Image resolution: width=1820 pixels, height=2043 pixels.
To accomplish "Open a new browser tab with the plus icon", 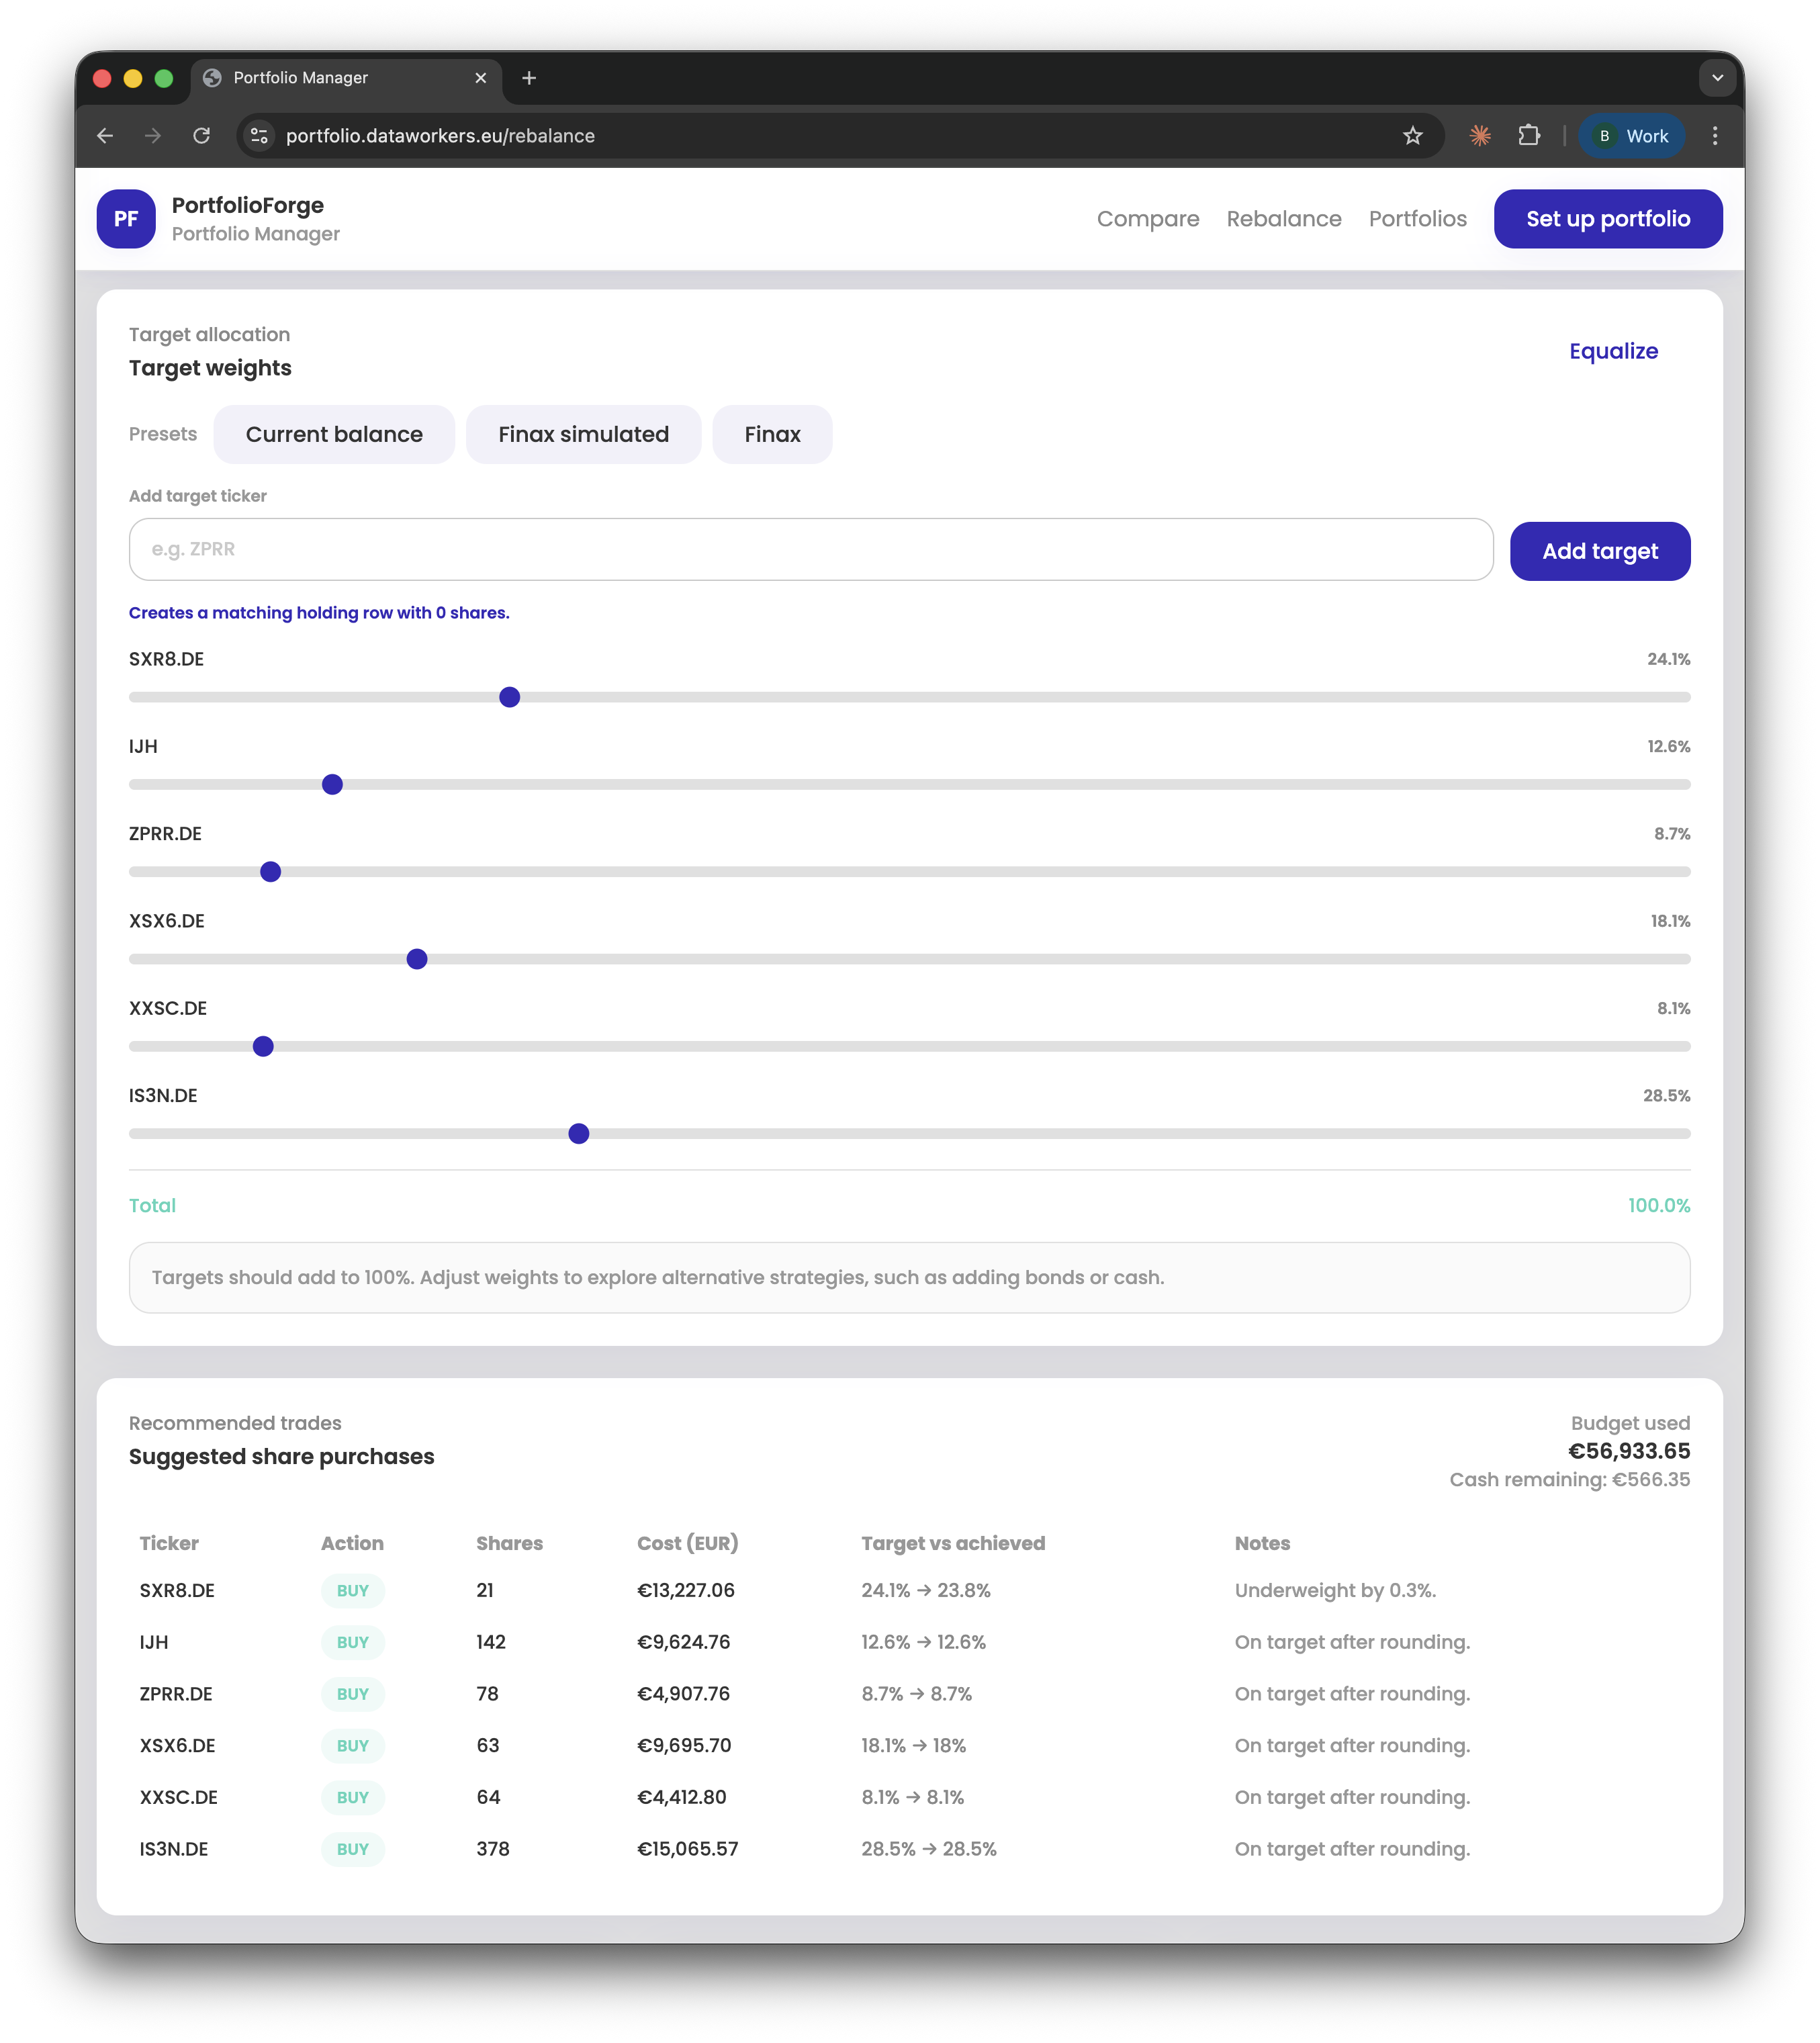I will (x=529, y=77).
